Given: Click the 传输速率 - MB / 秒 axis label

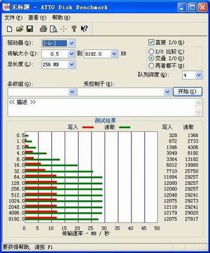Looking at the screenshot, I should tap(86, 233).
